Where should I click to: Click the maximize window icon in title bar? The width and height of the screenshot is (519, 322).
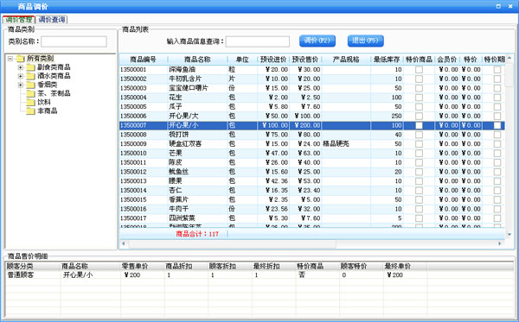pyautogui.click(x=498, y=6)
